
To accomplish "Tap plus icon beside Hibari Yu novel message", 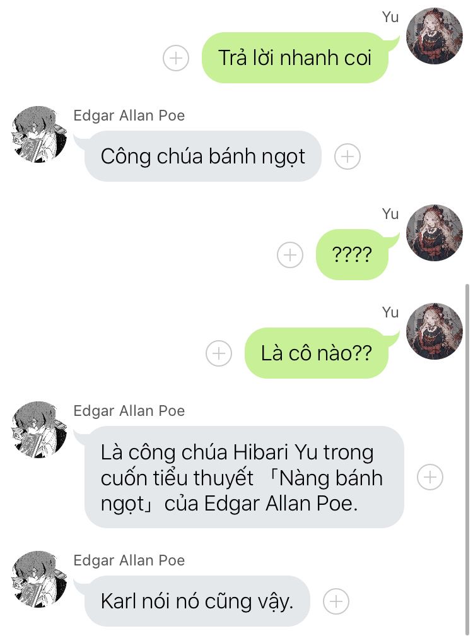I will 430,477.
